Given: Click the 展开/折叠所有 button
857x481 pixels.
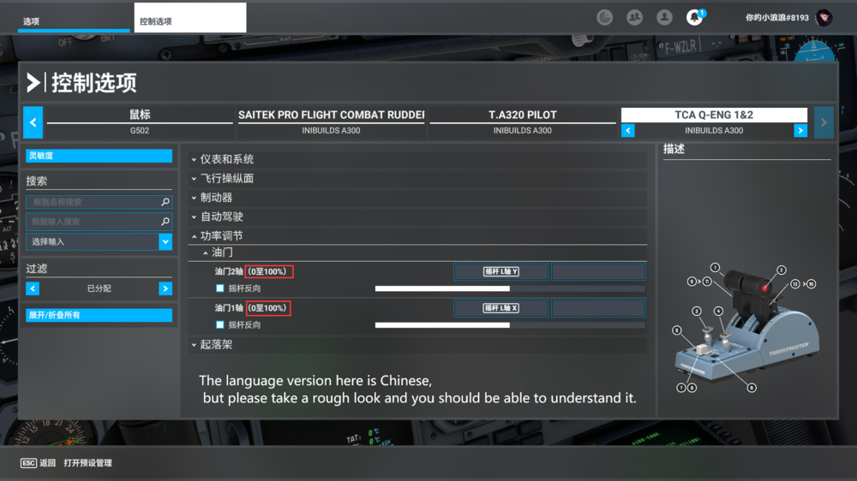Looking at the screenshot, I should pyautogui.click(x=99, y=315).
